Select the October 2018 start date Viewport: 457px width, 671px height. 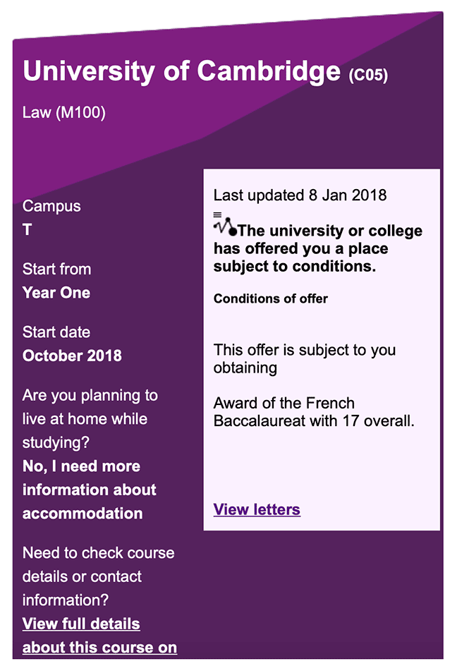[72, 356]
